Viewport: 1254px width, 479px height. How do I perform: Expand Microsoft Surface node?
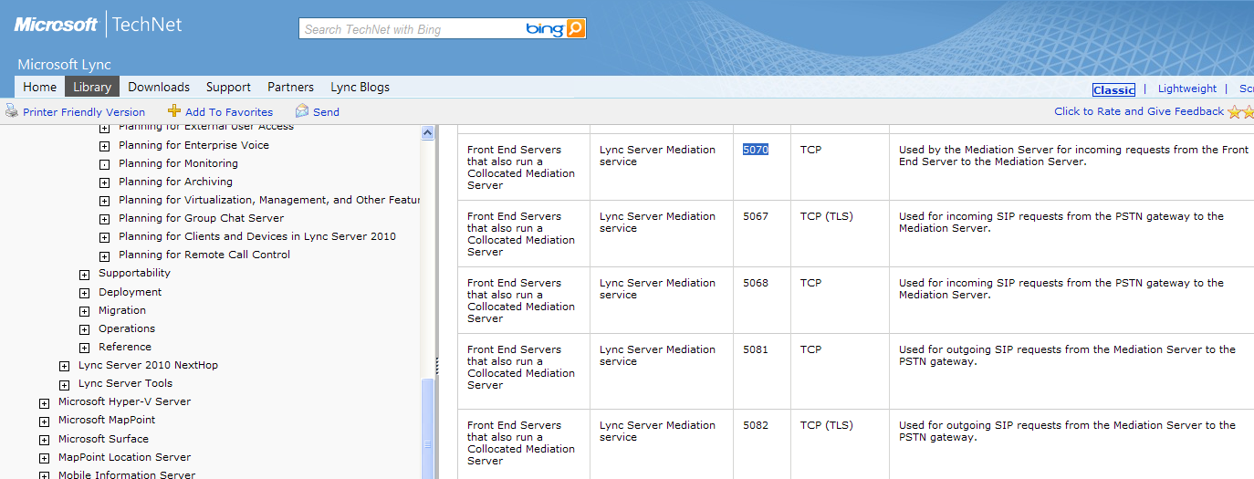44,440
